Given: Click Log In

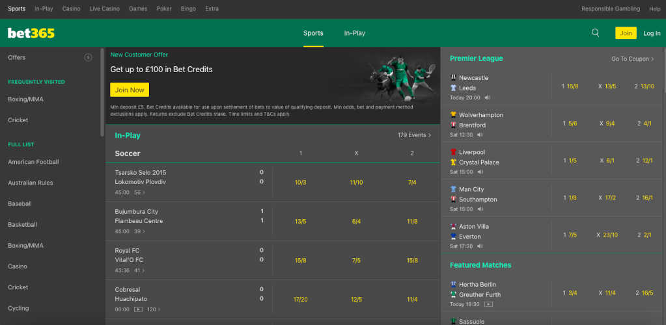Looking at the screenshot, I should point(652,33).
